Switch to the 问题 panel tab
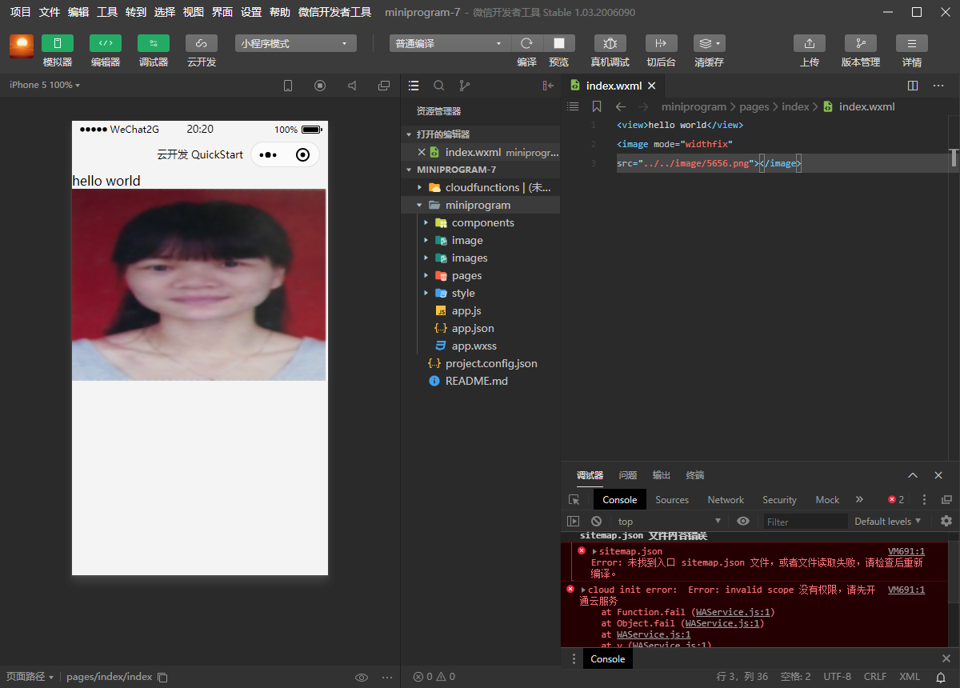 pyautogui.click(x=628, y=475)
